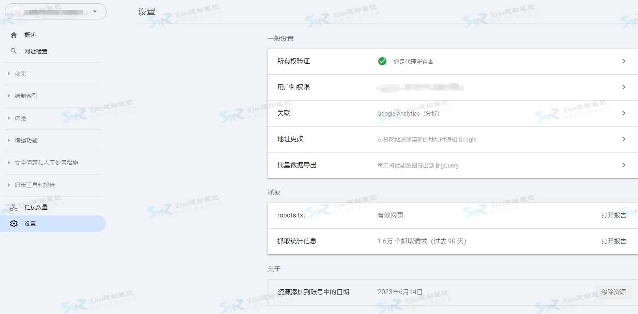Open the property selector dropdown

coord(94,11)
